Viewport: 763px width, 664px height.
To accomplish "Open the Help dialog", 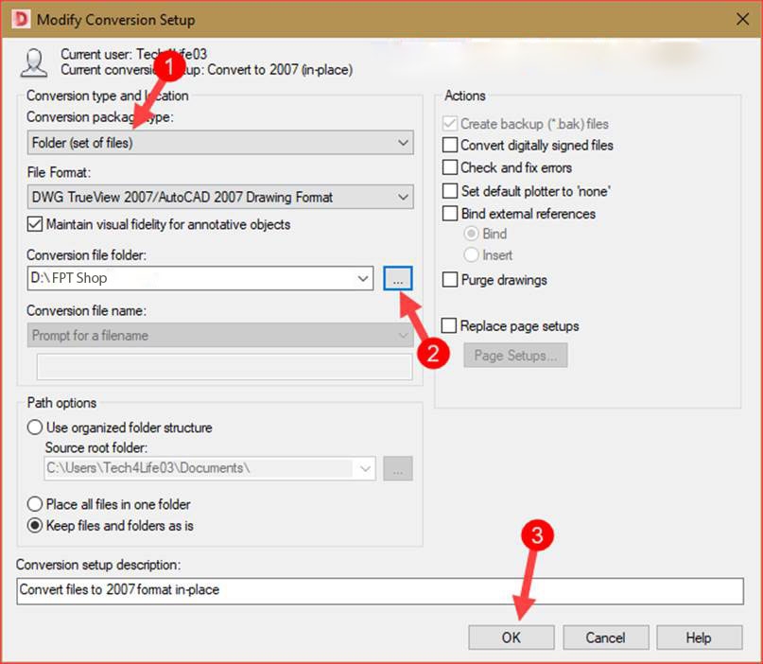I will (x=699, y=638).
